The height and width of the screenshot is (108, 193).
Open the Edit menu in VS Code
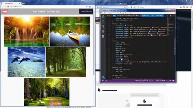[x=105, y=13]
